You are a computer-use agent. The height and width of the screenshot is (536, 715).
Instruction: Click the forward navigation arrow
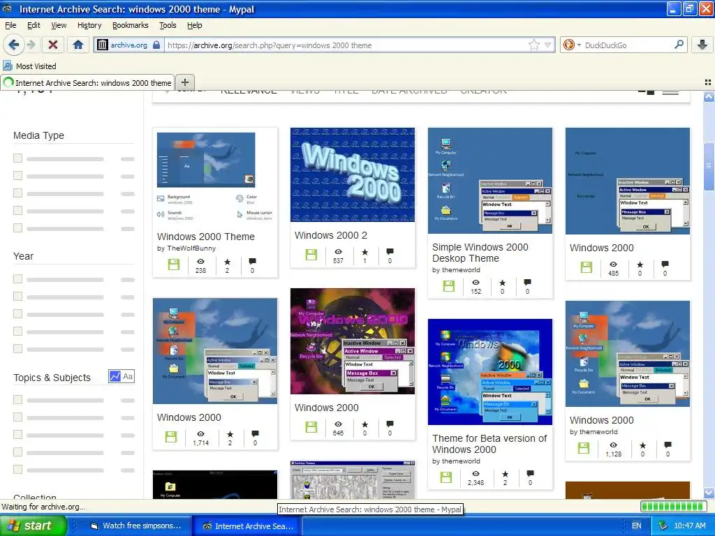coord(31,45)
